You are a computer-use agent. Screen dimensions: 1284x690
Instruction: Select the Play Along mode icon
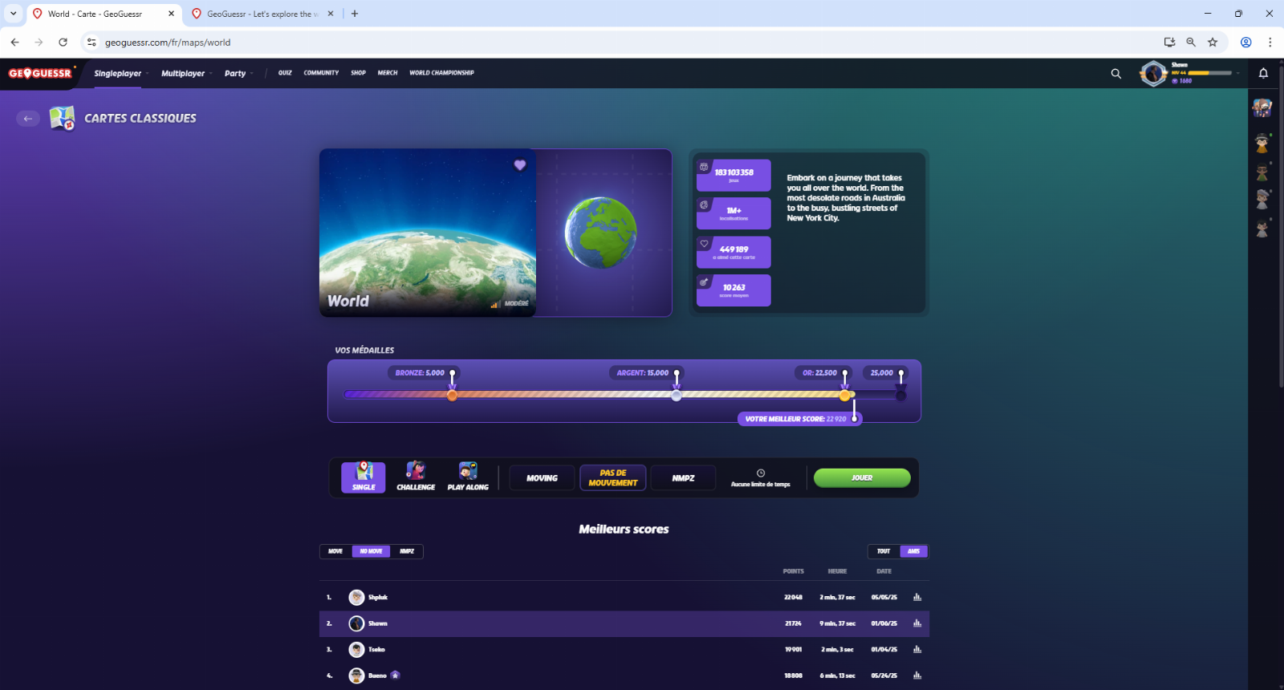(x=468, y=477)
